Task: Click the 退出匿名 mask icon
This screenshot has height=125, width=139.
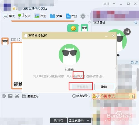Action: 24,96
